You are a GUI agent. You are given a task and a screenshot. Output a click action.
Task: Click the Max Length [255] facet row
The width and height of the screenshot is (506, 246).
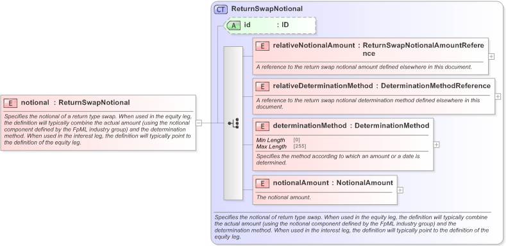click(x=281, y=146)
